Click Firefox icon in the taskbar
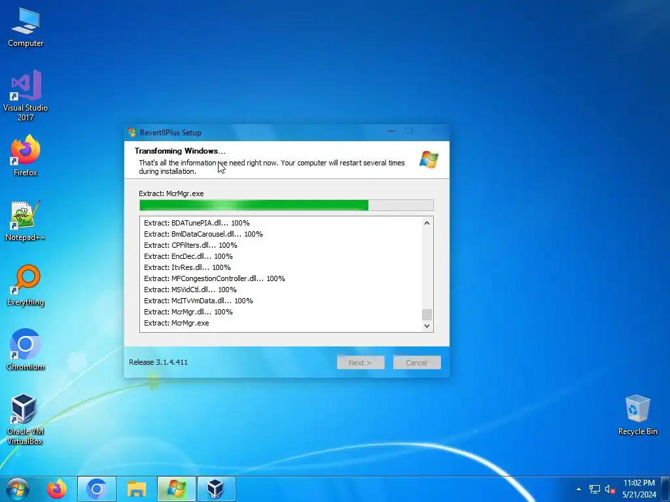Screen dimensions: 670x502 (x=57, y=489)
